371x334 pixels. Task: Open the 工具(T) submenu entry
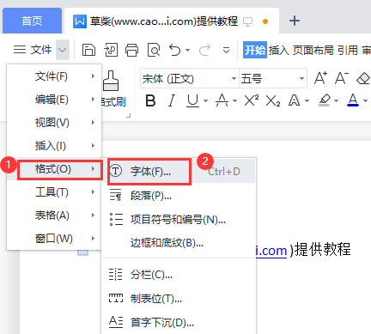(x=54, y=192)
